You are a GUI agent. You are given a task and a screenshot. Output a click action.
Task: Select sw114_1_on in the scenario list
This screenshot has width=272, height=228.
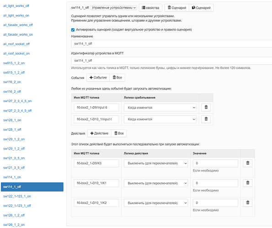pyautogui.click(x=12, y=177)
